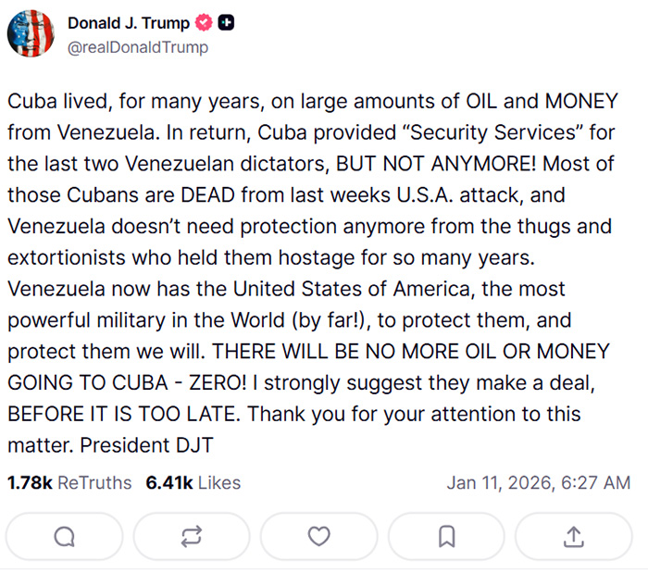Reply to the post via speech bubble icon
Screen dimensions: 648x573
point(64,536)
